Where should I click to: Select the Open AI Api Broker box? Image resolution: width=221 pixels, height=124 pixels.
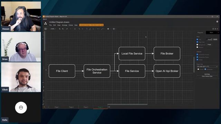(167, 71)
